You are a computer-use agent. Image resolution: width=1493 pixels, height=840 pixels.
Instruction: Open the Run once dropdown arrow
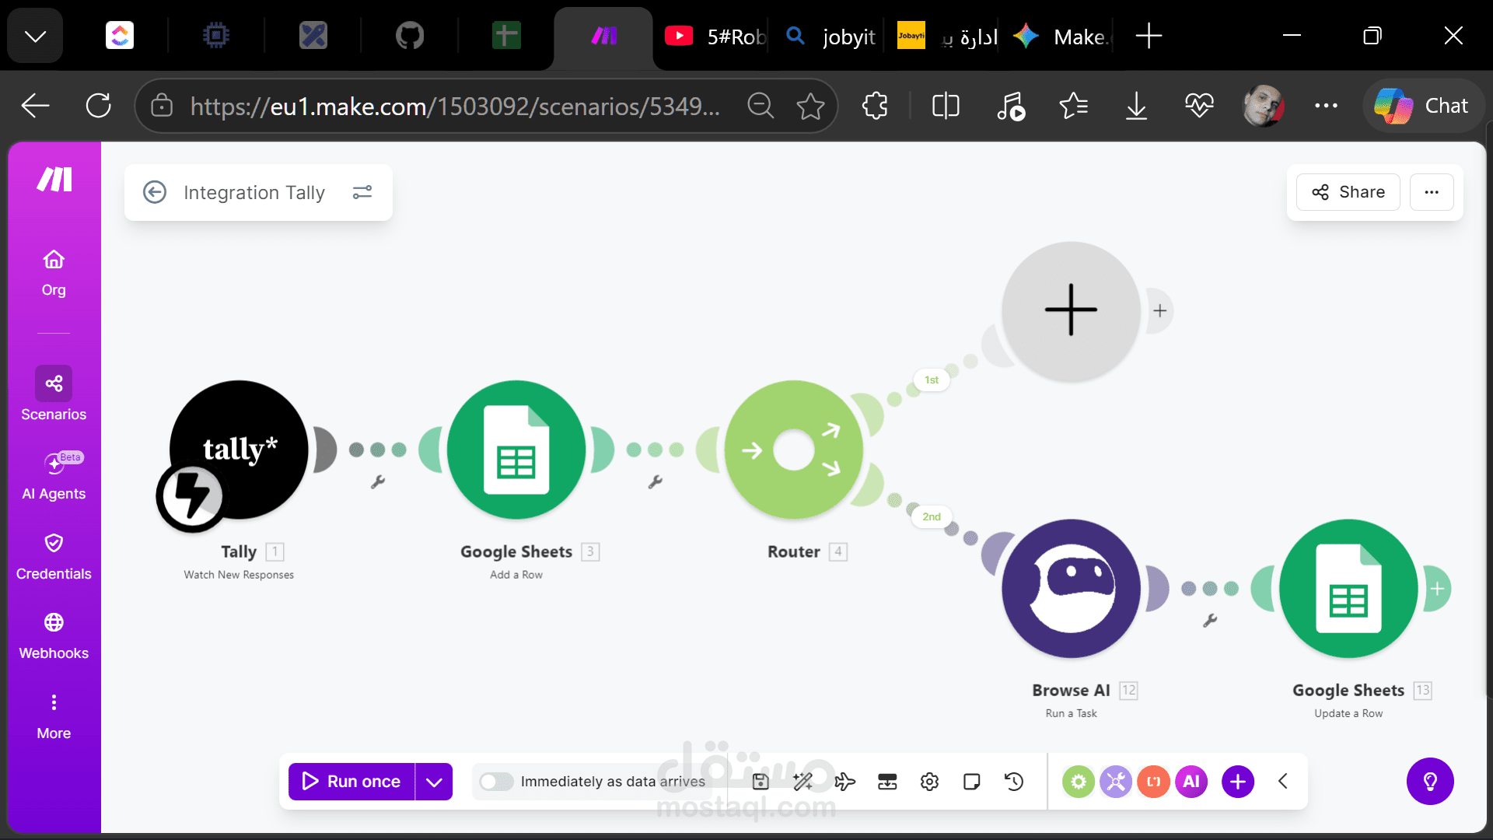click(434, 782)
